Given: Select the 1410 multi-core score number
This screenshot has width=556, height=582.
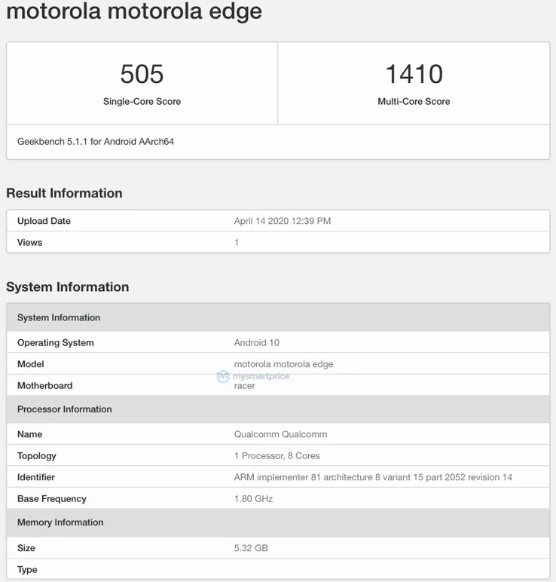Looking at the screenshot, I should (x=414, y=74).
